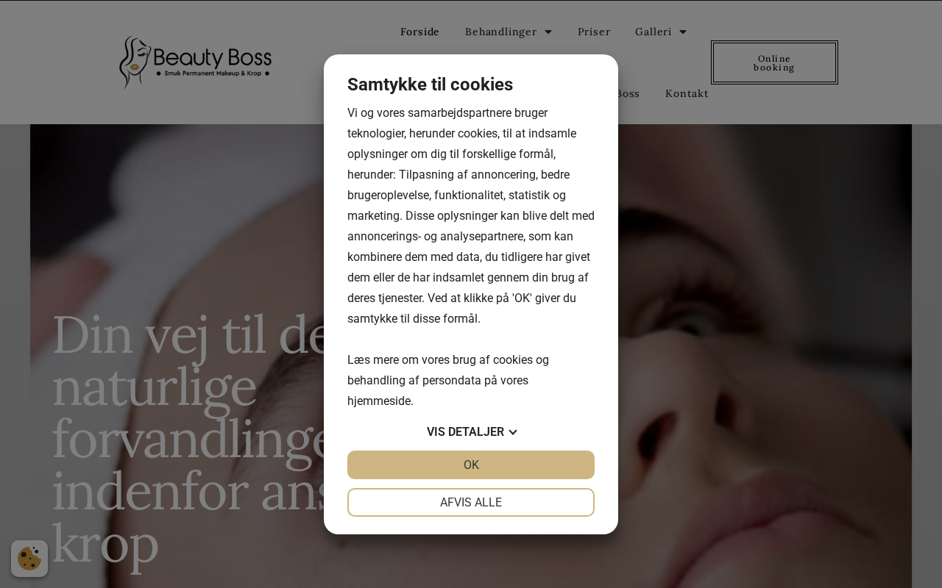Click the partly hidden Boss menu link
The height and width of the screenshot is (588, 942).
coord(628,93)
